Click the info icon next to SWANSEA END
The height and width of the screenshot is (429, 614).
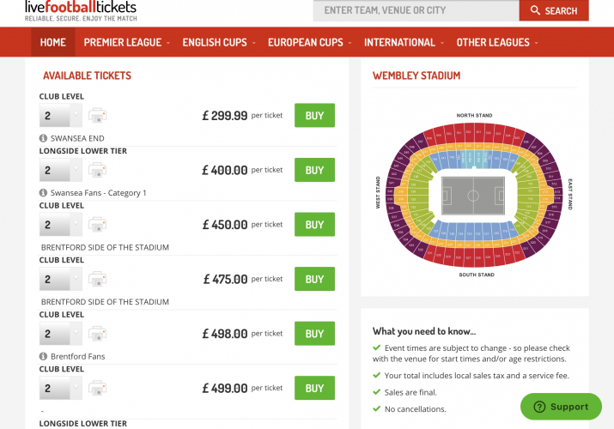pos(43,138)
